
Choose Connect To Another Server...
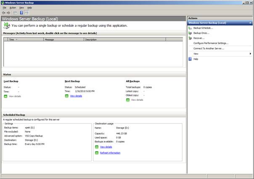coord(209,49)
